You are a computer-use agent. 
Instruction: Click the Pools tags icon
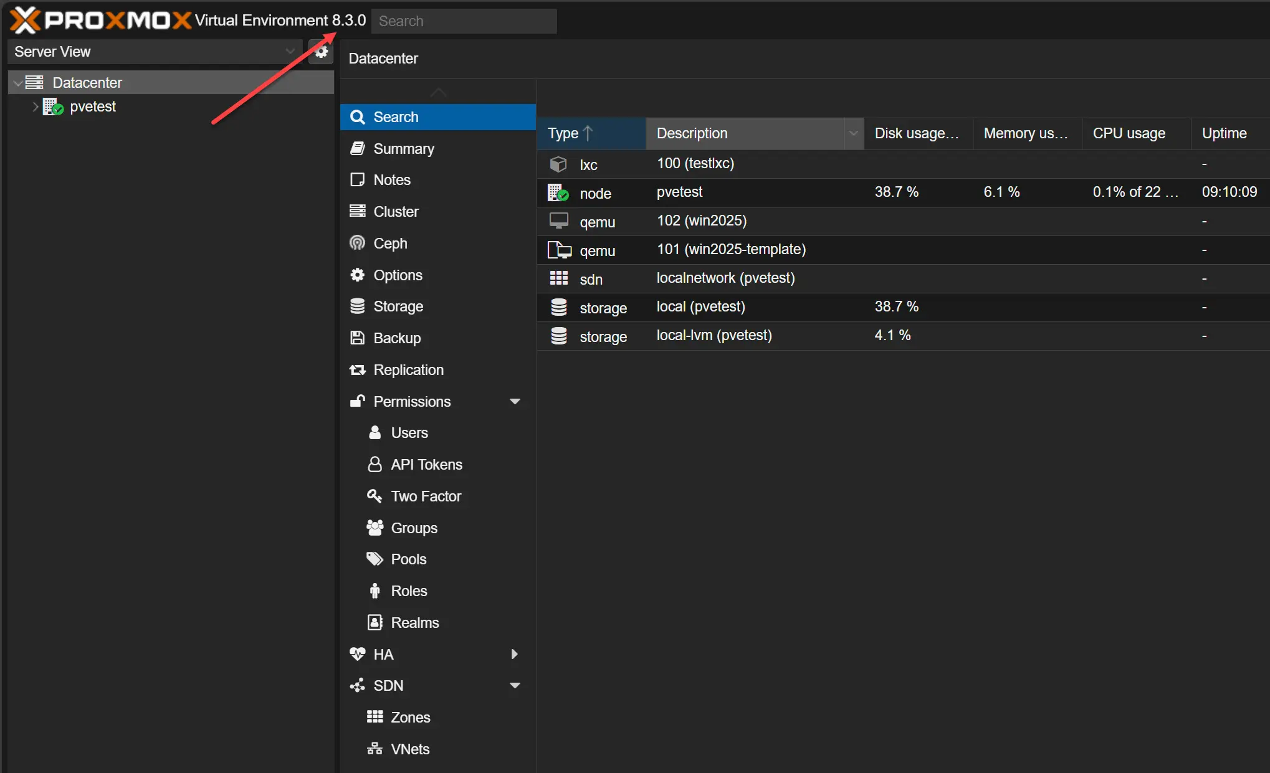(375, 559)
